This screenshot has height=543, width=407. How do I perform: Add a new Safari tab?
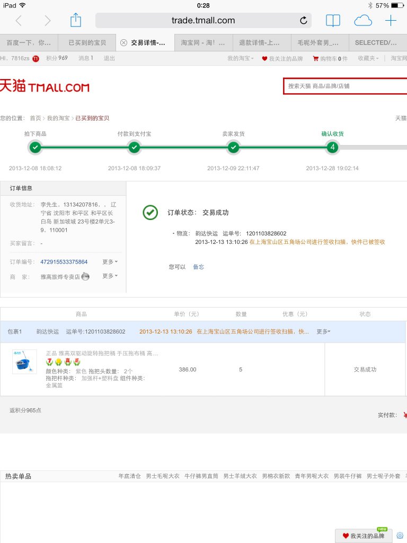click(x=391, y=21)
